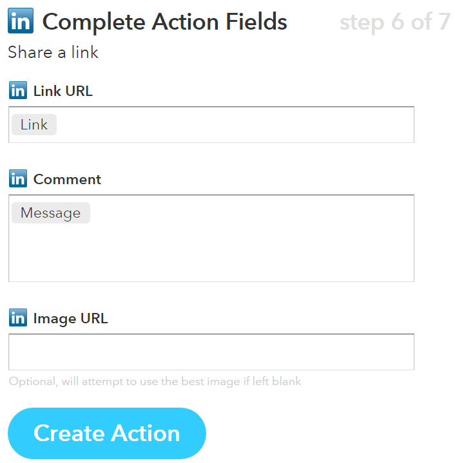The height and width of the screenshot is (463, 455).
Task: Click blank space right of Create Action button
Action: [x=322, y=433]
